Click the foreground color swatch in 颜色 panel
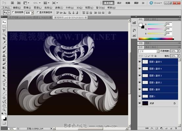 (141, 25)
